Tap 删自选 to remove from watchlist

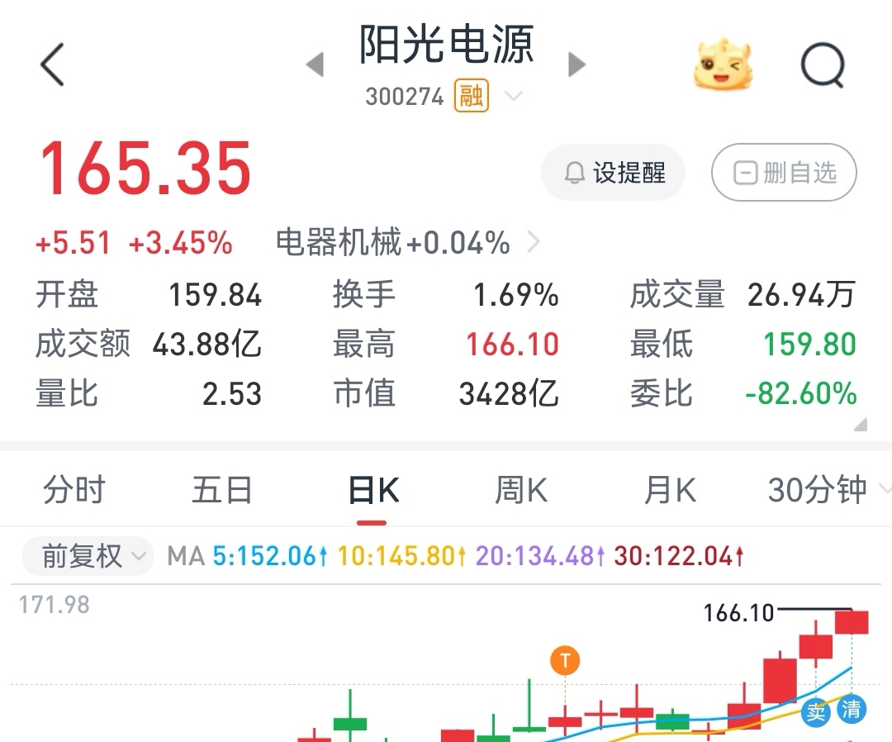pyautogui.click(x=784, y=173)
